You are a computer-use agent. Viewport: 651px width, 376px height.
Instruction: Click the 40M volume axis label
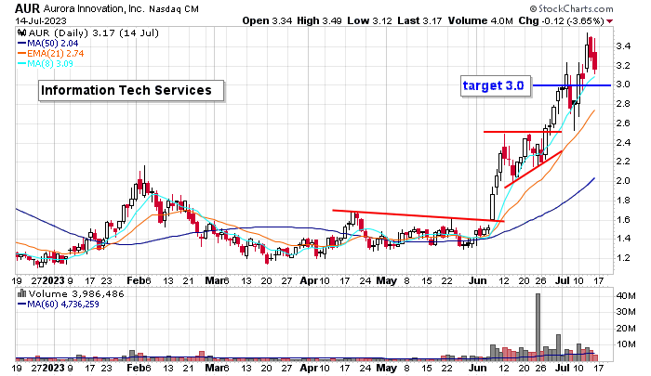tap(626, 296)
